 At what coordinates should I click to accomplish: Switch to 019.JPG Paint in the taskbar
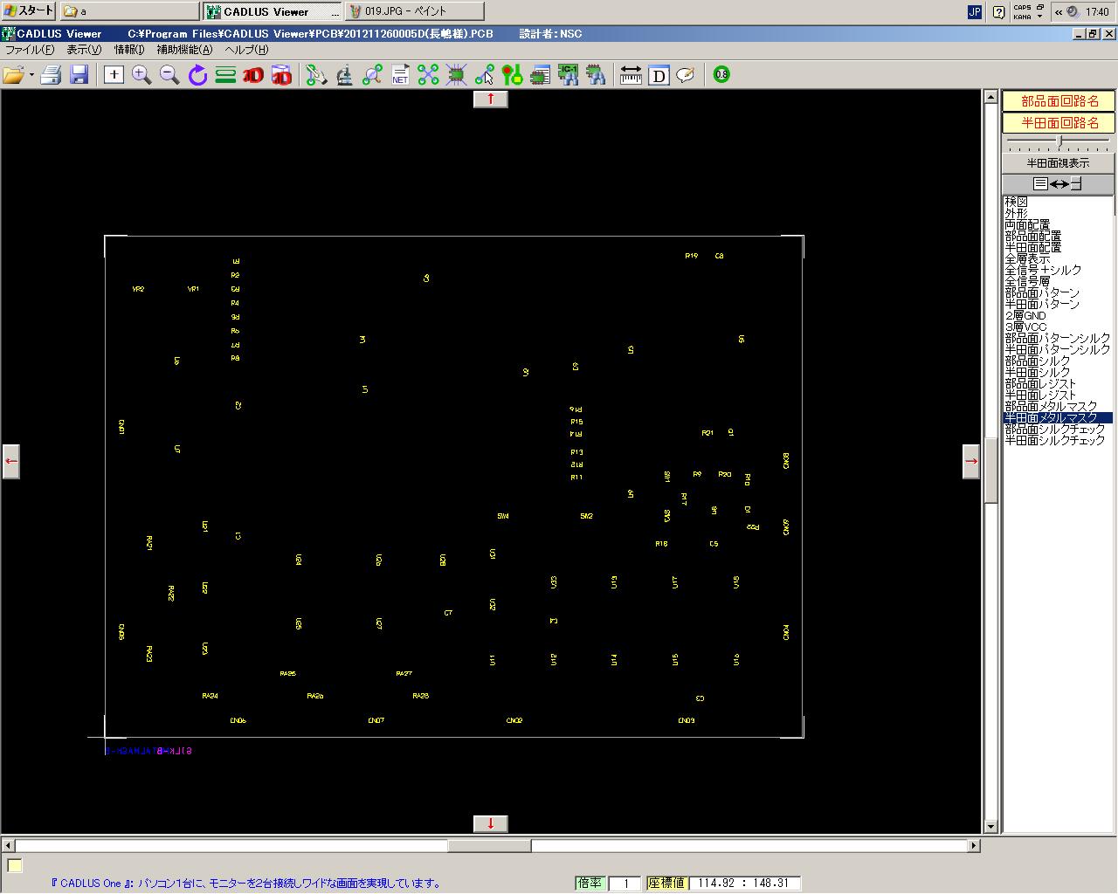point(414,11)
